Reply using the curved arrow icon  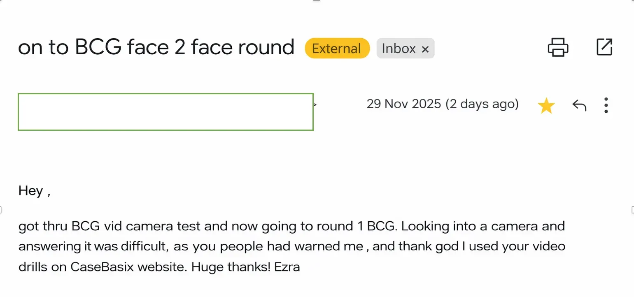pos(579,106)
